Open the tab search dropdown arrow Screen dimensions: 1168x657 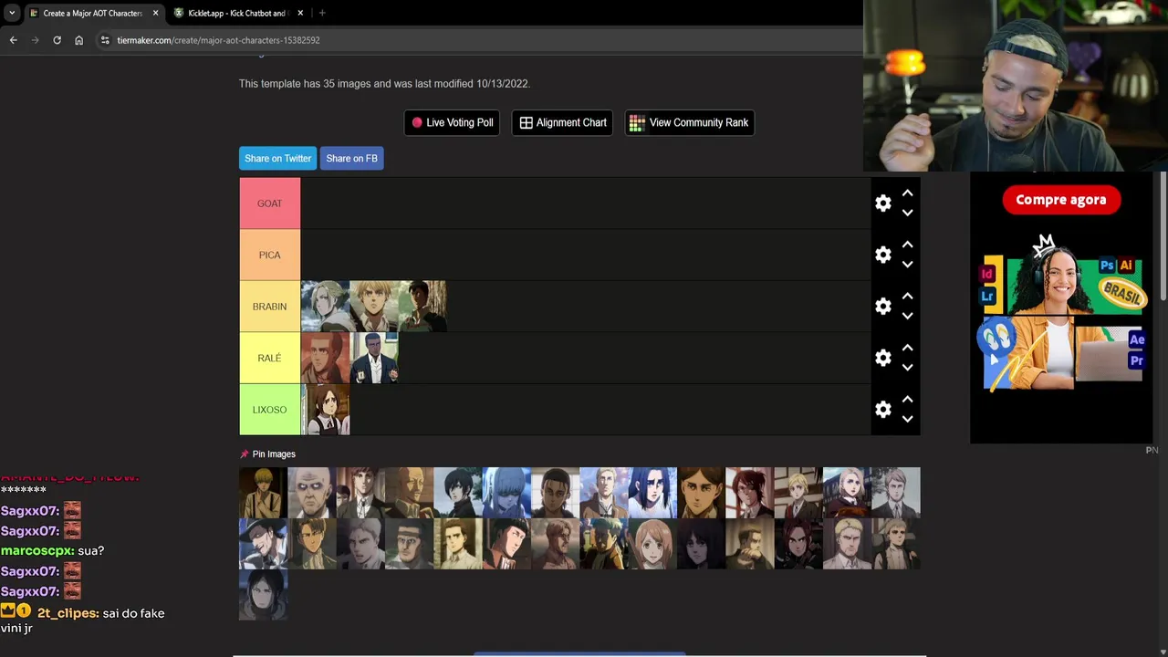[x=12, y=13]
